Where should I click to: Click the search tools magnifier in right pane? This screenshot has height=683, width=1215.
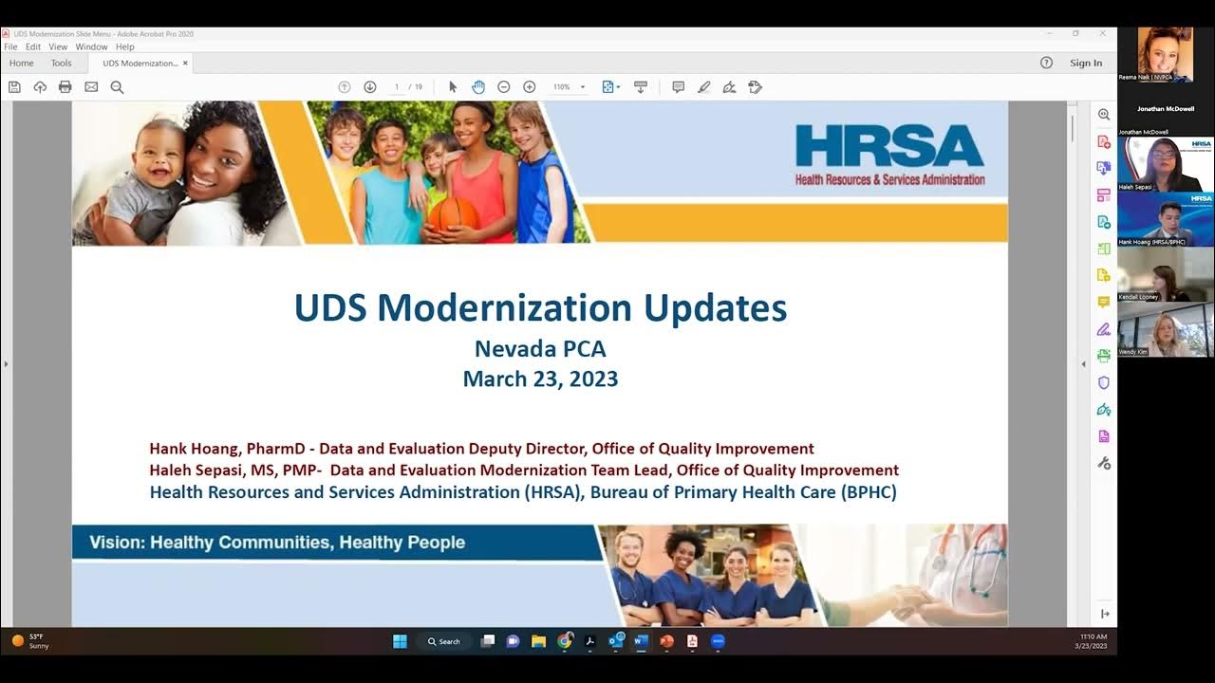coord(1104,115)
